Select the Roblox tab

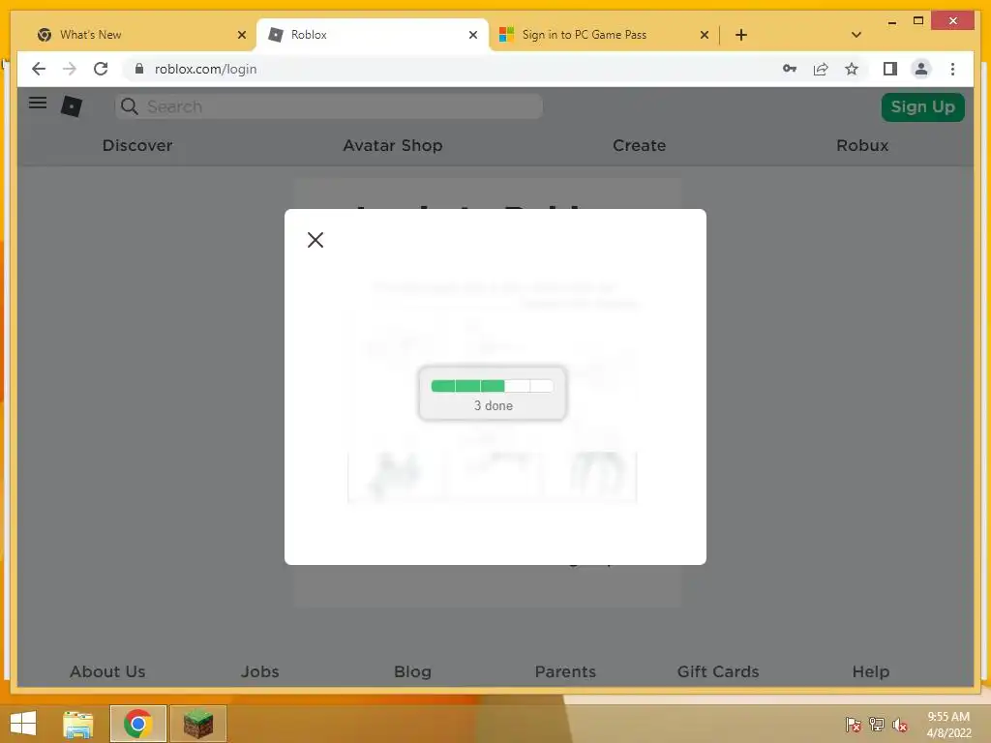[373, 35]
